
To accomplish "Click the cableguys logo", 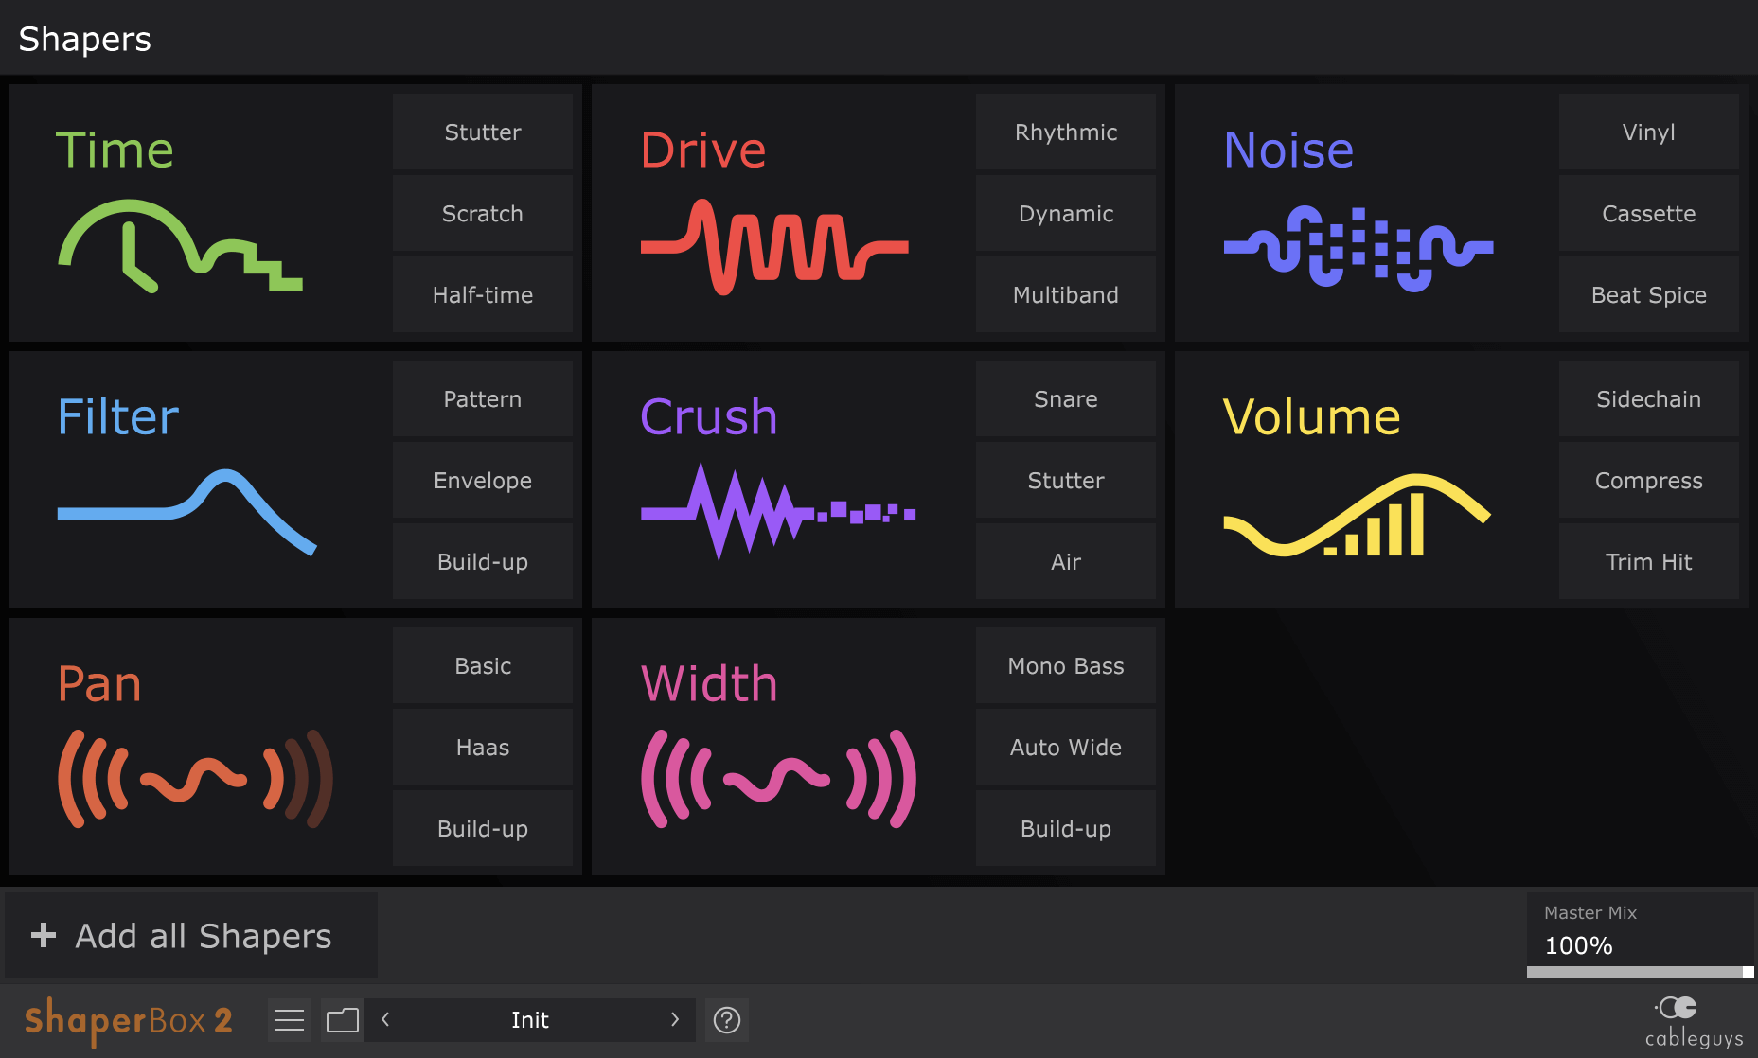I will 1694,1022.
